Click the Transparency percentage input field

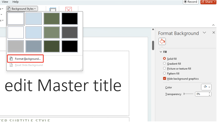[201, 94]
